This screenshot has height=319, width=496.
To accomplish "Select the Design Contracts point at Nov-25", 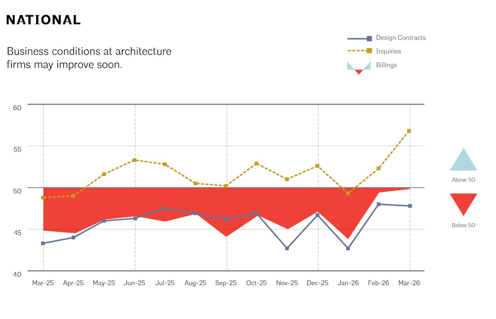I will point(287,248).
